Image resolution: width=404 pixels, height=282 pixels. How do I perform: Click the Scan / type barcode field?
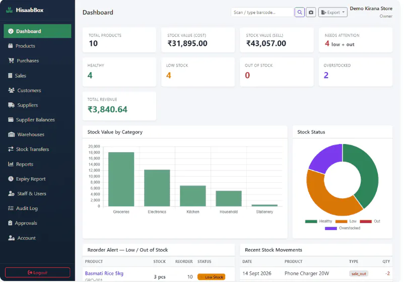click(262, 12)
